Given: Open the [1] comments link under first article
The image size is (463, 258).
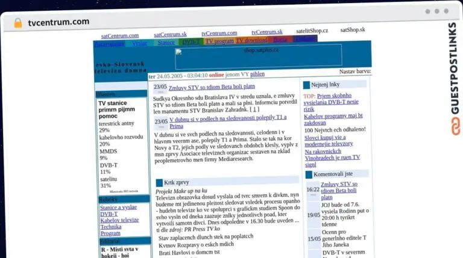Looking at the screenshot, I should [256, 109].
